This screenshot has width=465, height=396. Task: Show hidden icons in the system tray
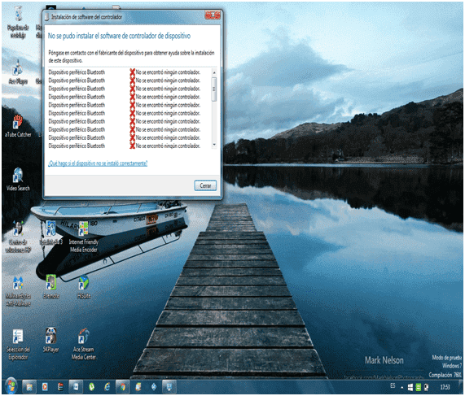401,387
